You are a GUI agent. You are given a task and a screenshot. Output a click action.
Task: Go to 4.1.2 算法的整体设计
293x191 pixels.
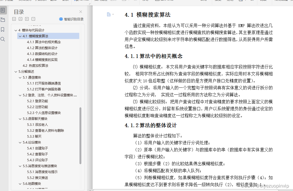(42, 48)
